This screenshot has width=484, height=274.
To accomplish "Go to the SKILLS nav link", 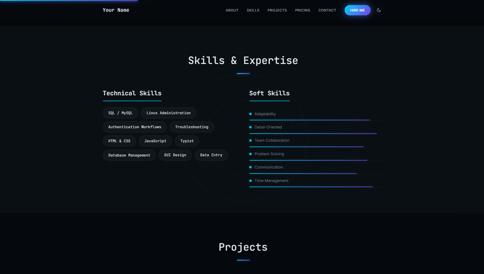I will (253, 10).
